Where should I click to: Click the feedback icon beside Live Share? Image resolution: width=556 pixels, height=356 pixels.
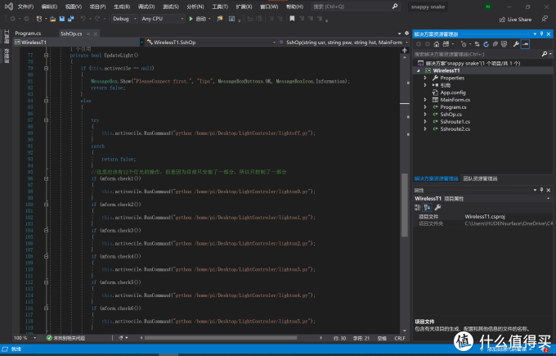coord(545,19)
